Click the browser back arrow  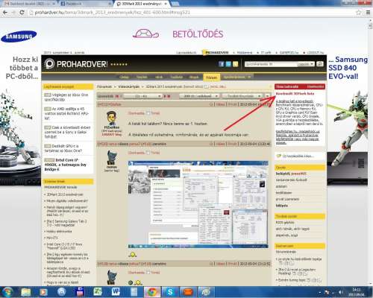(5, 12)
